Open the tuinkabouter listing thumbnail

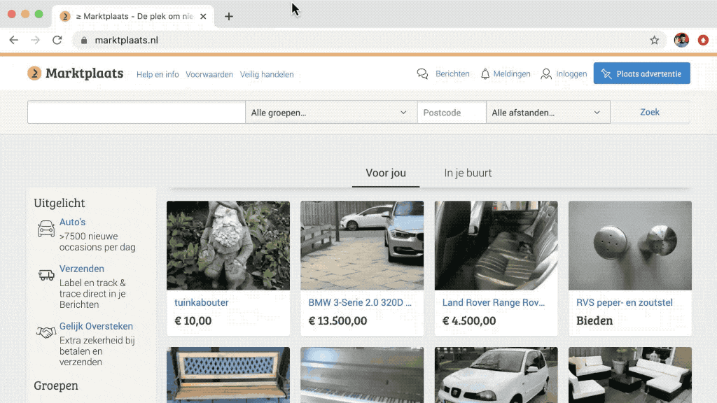(x=228, y=246)
